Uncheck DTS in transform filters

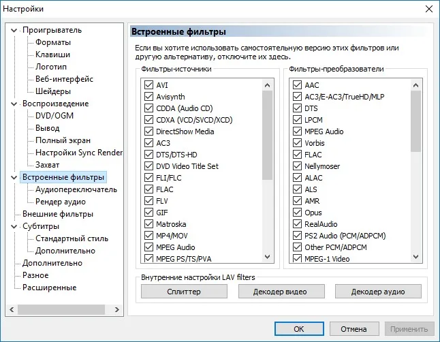click(x=297, y=108)
